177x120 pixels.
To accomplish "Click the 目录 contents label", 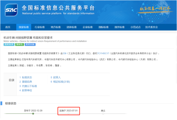I will [12, 80].
